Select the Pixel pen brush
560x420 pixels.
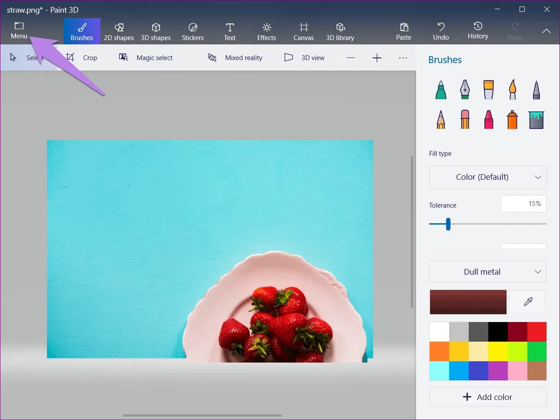coord(537,90)
